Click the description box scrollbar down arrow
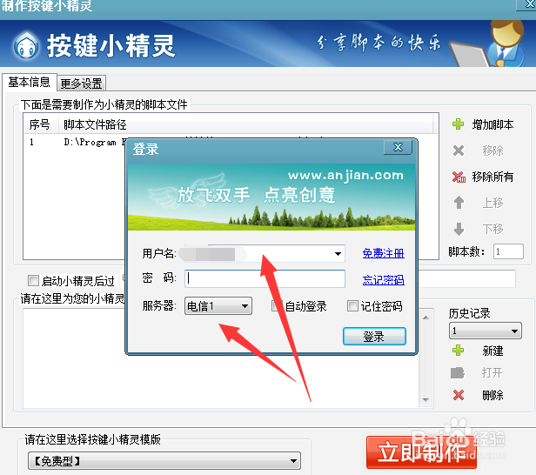Image resolution: width=536 pixels, height=475 pixels. click(x=425, y=400)
